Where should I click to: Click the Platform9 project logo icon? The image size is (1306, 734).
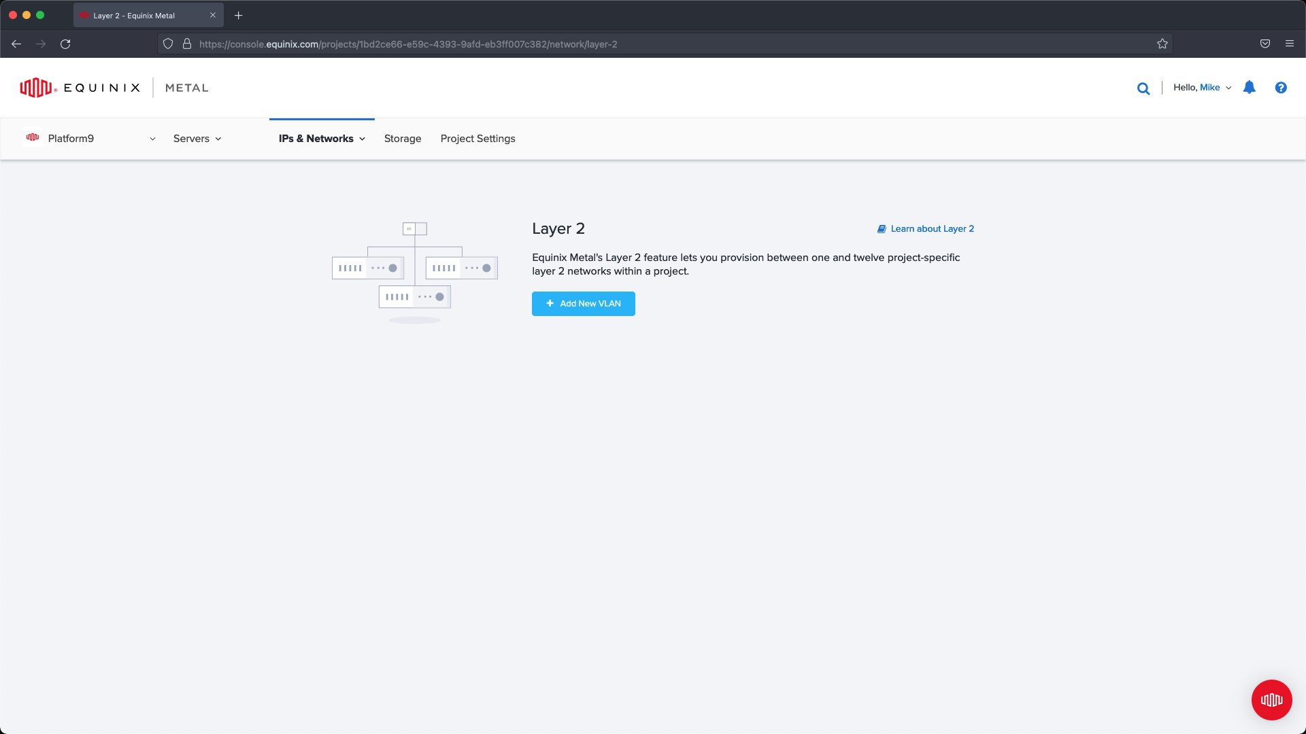point(33,137)
